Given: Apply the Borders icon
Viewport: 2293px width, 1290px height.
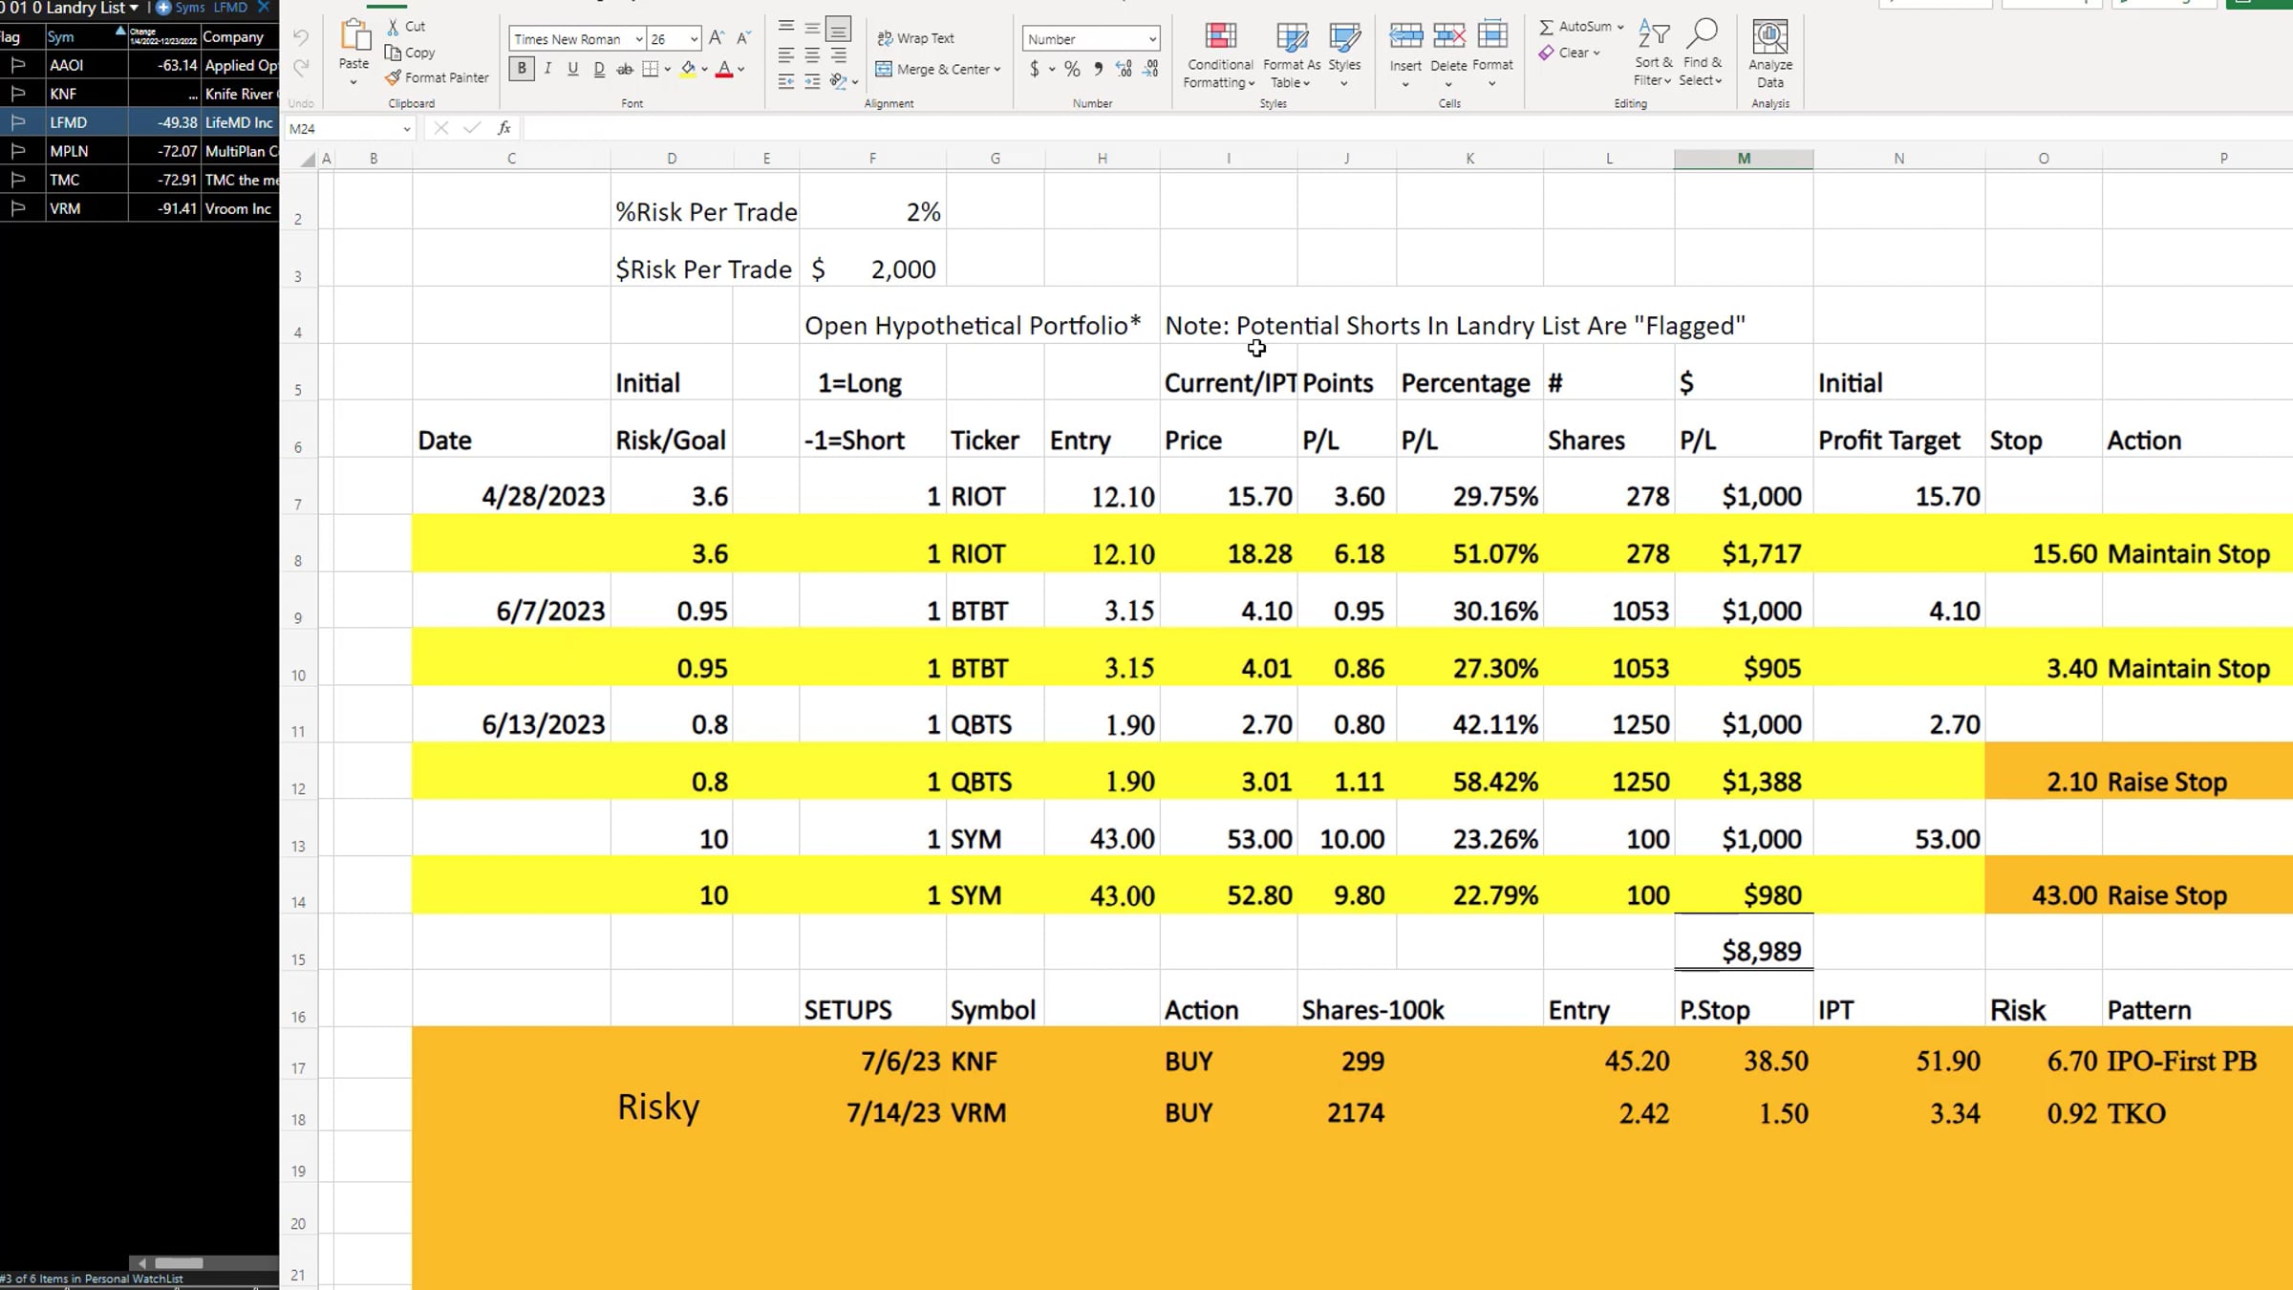Looking at the screenshot, I should point(651,69).
